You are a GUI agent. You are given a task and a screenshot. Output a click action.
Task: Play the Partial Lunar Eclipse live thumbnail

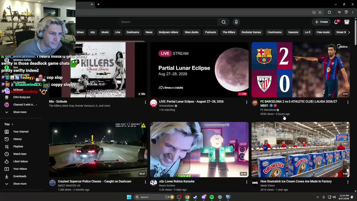point(199,70)
